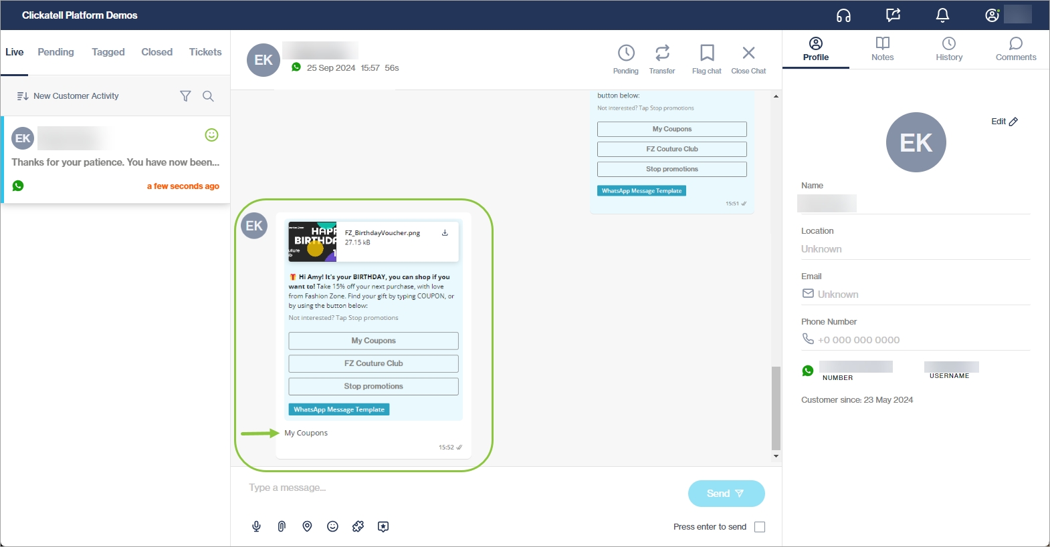Open the user account menu
Screen dimensions: 1050x547
(x=992, y=15)
